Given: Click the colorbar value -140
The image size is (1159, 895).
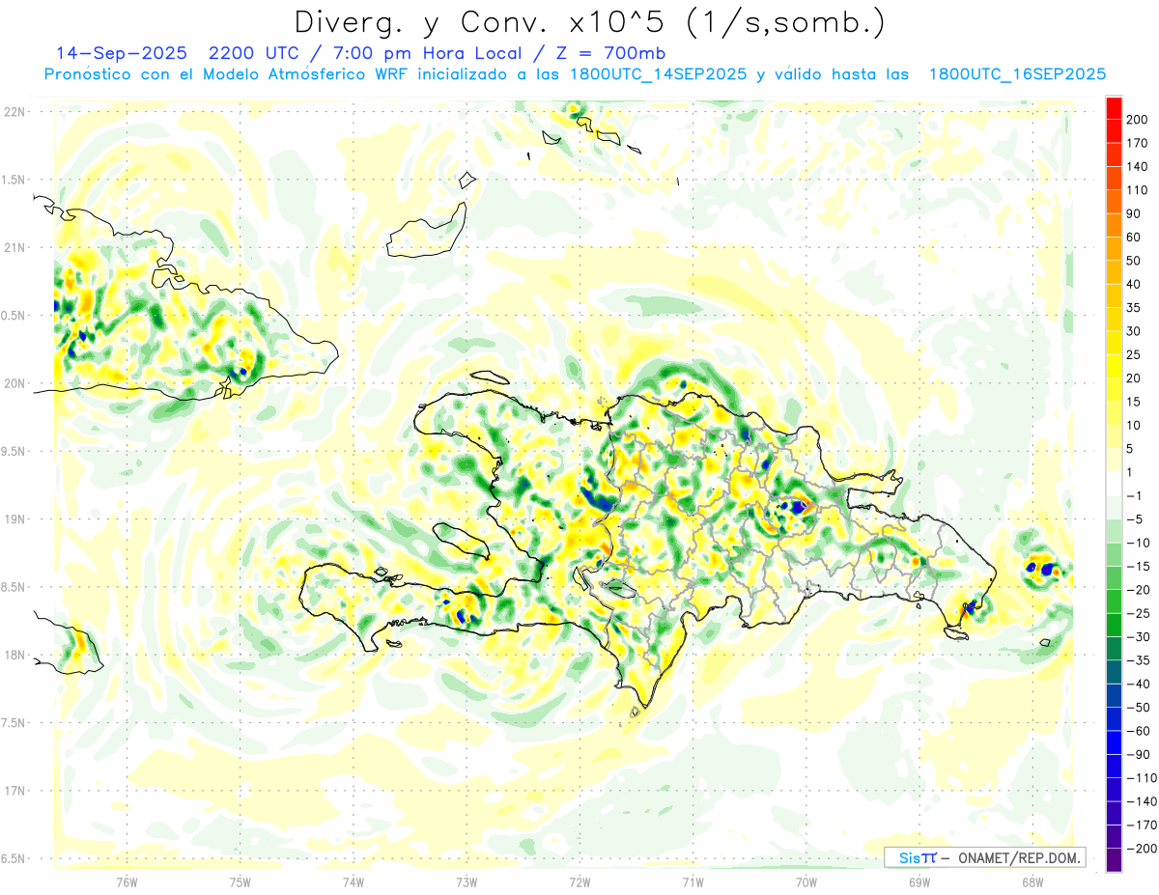Looking at the screenshot, I should (x=1141, y=801).
